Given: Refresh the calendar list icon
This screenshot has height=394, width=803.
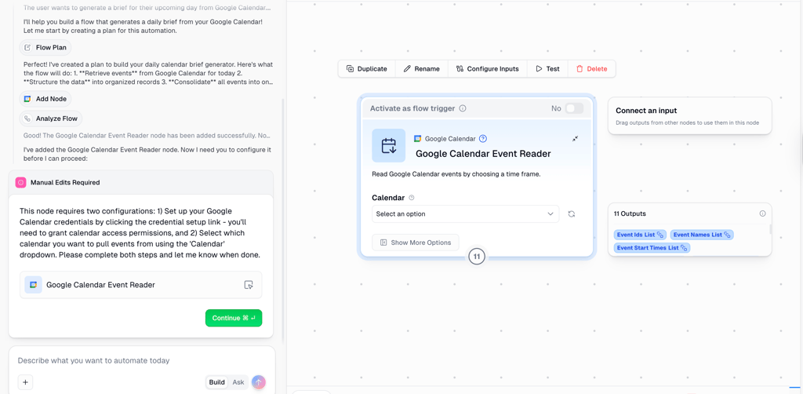Looking at the screenshot, I should click(572, 214).
